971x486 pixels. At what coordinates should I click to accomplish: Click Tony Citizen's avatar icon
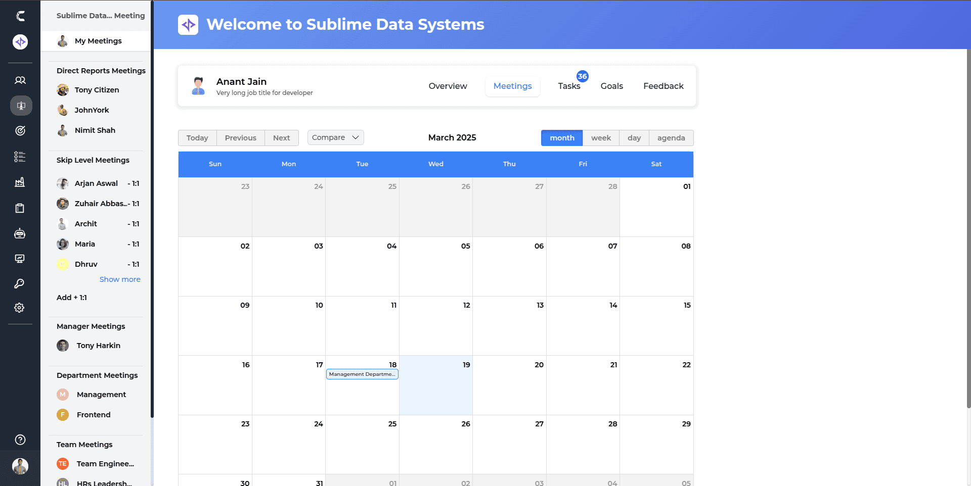(x=63, y=90)
